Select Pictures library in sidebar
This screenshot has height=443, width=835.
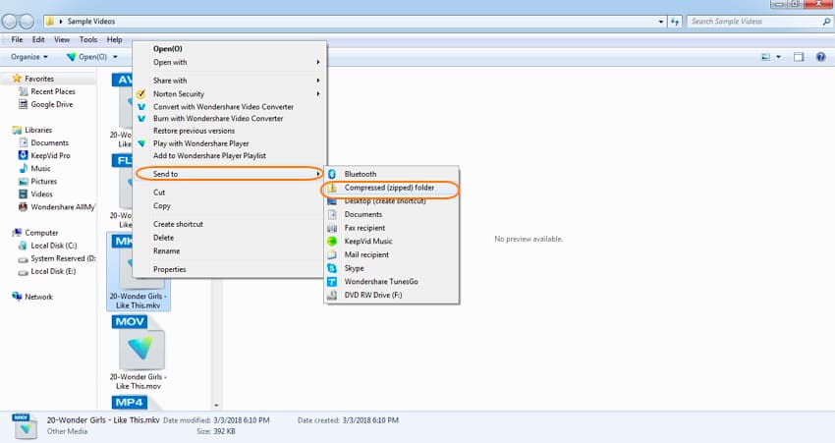point(43,181)
